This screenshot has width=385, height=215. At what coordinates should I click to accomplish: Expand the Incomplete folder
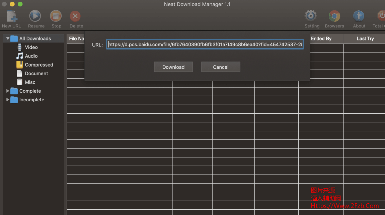(x=8, y=100)
